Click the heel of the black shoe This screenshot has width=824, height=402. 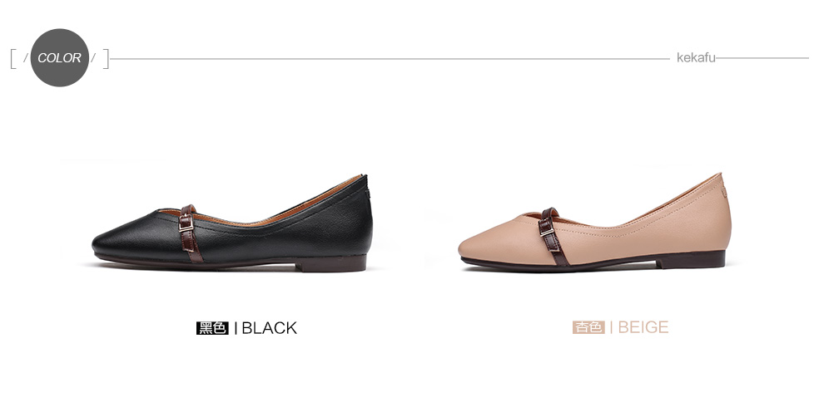331,263
